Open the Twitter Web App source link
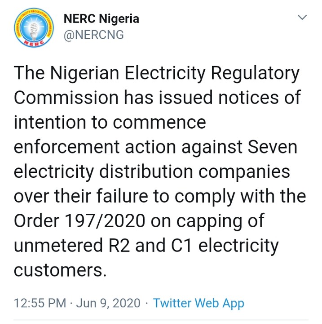The width and height of the screenshot is (322, 324). 198,303
